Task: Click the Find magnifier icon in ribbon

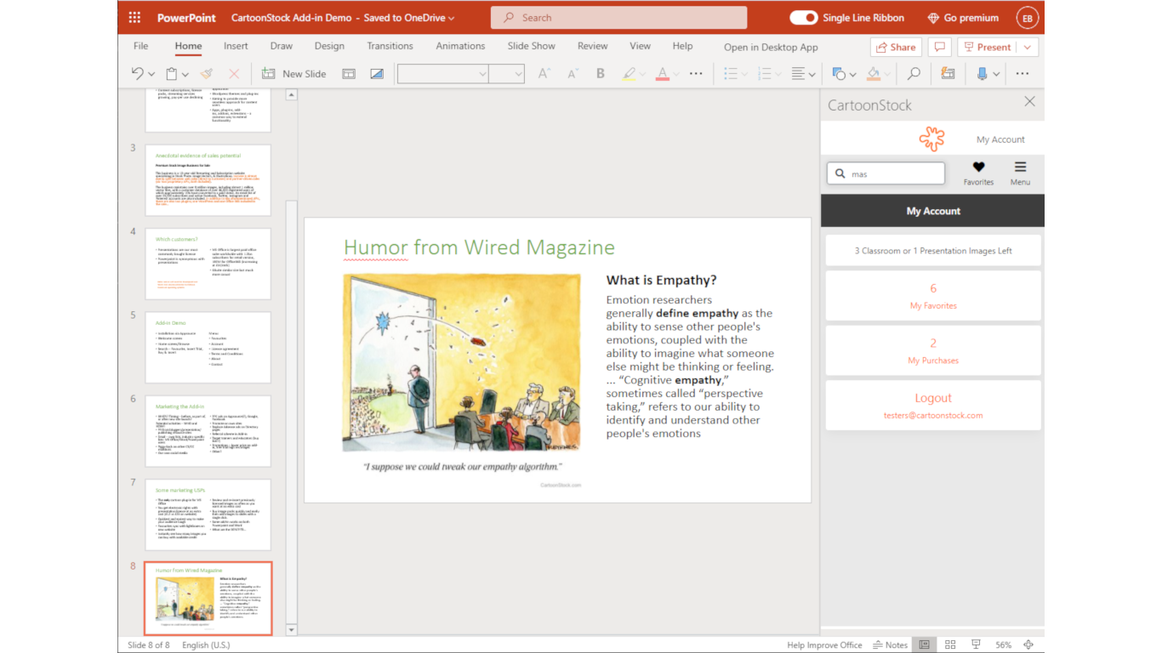Action: click(x=914, y=74)
